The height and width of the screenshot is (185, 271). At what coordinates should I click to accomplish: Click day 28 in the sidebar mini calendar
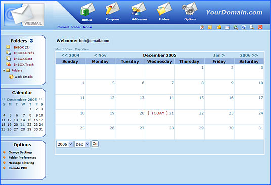23,129
